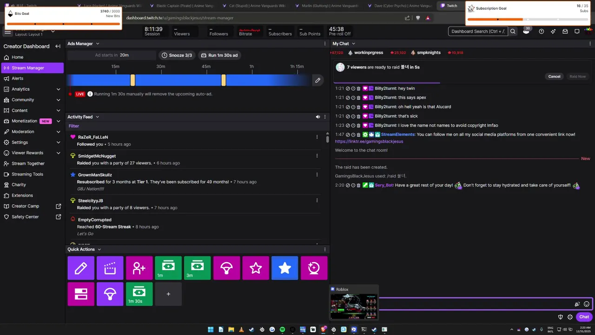Click the blue filled star quick action tile
Viewport: 595px width, 335px height.
pyautogui.click(x=284, y=268)
